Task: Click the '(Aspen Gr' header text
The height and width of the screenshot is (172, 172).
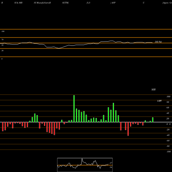Action: click(x=167, y=3)
